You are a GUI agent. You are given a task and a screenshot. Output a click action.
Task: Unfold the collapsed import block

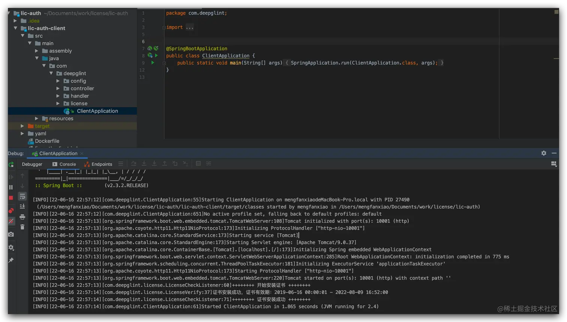click(x=164, y=27)
